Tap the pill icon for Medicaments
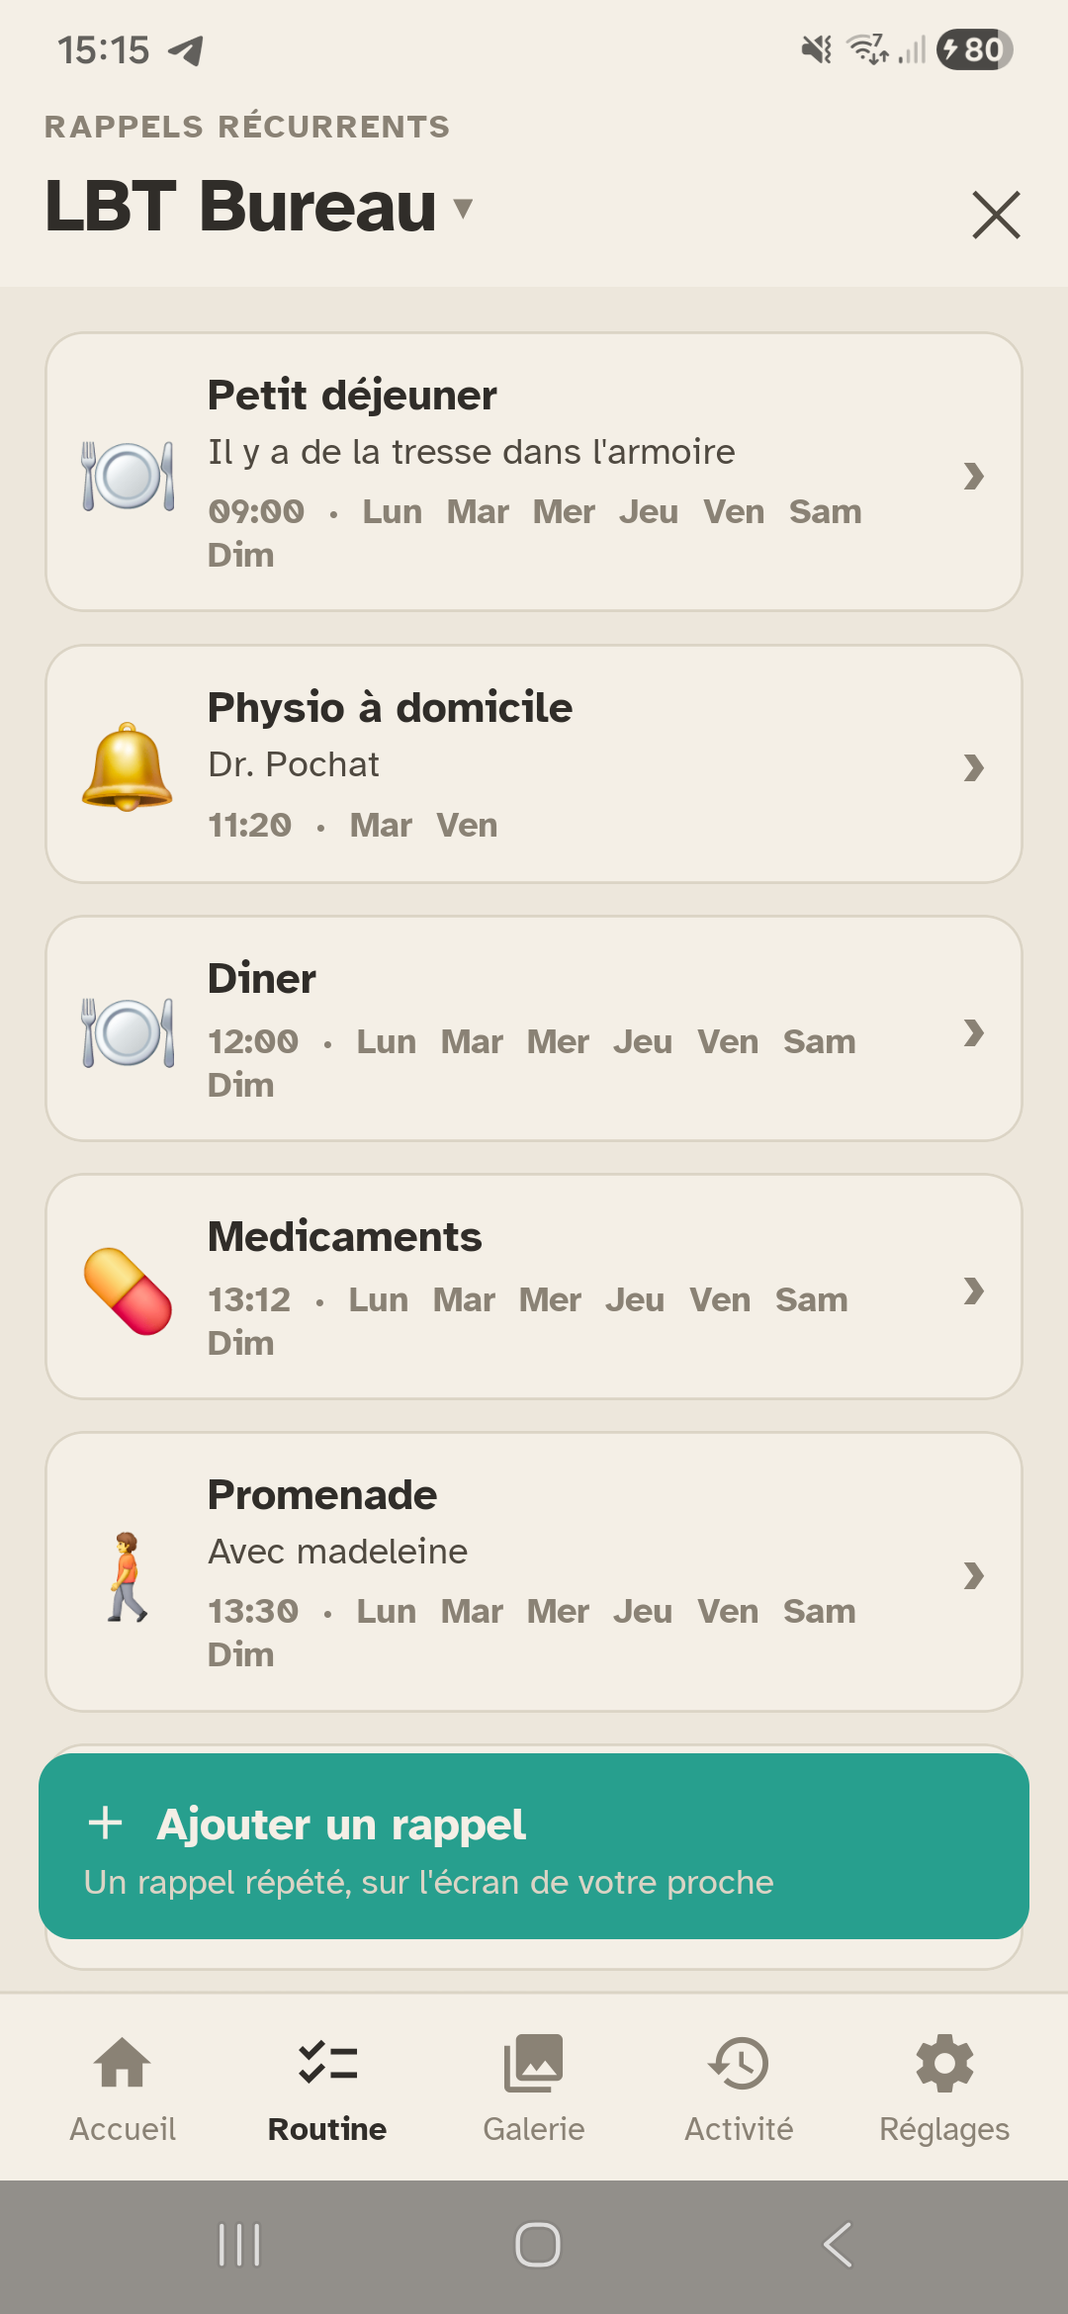This screenshot has height=2314, width=1068. [128, 1290]
